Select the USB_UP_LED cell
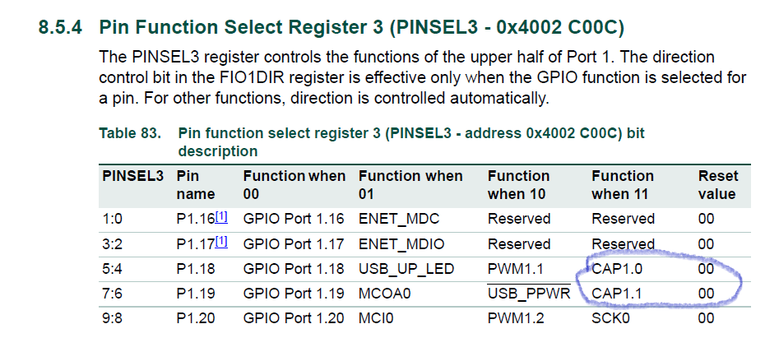Image resolution: width=779 pixels, height=338 pixels. click(405, 269)
